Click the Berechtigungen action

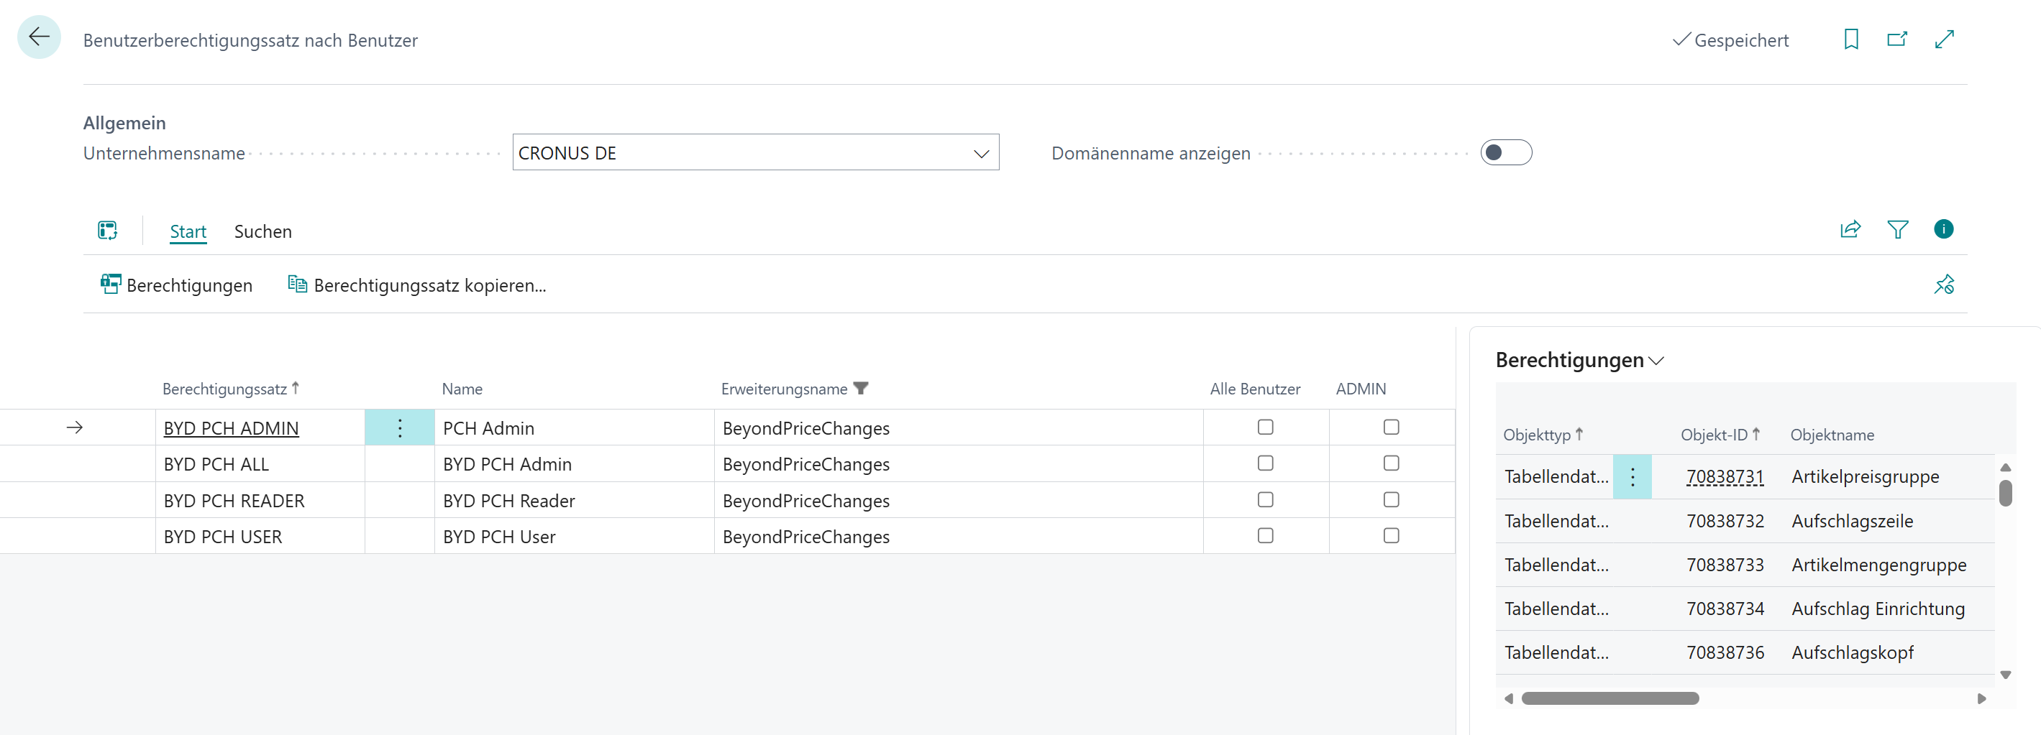pos(177,285)
